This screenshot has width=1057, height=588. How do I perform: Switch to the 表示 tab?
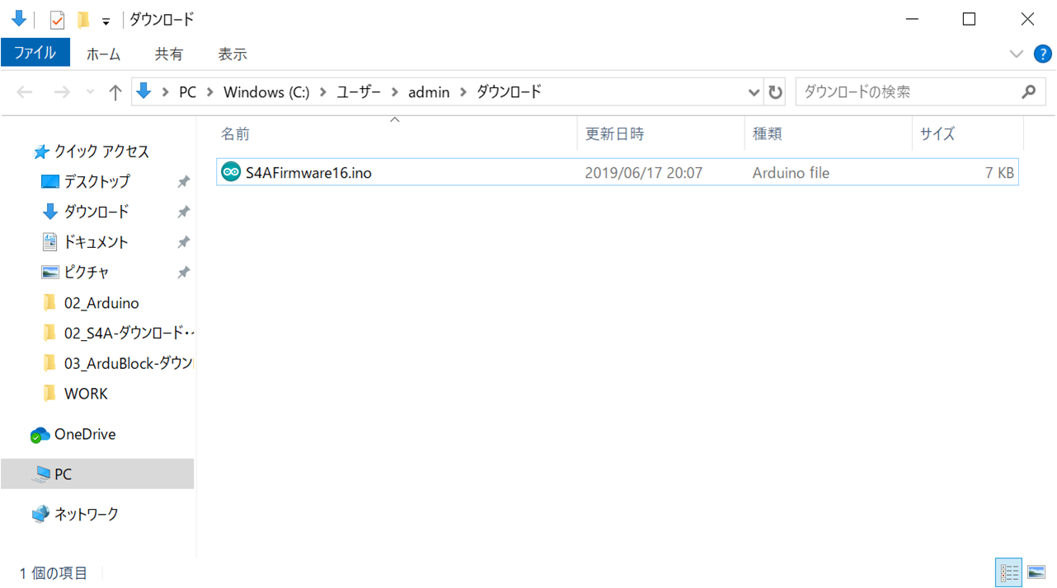[x=232, y=54]
